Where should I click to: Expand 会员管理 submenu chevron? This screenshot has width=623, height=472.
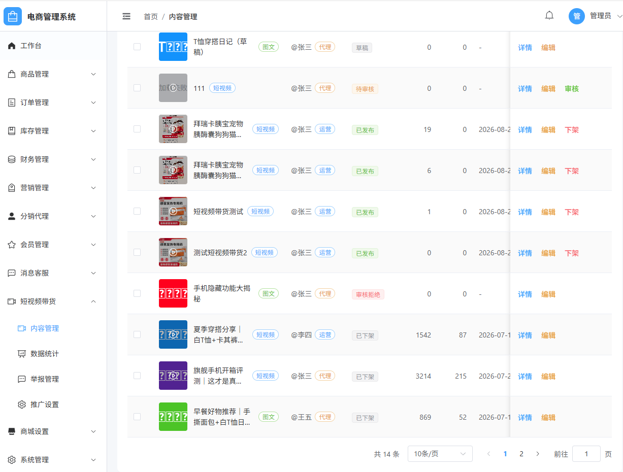(x=93, y=245)
